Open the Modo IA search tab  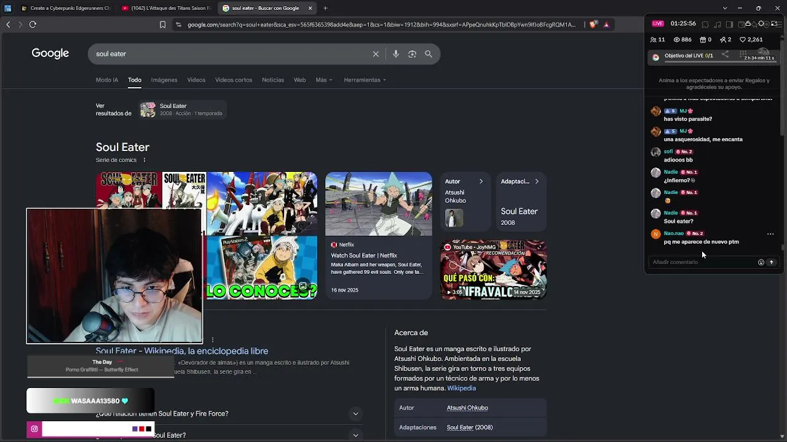(107, 80)
